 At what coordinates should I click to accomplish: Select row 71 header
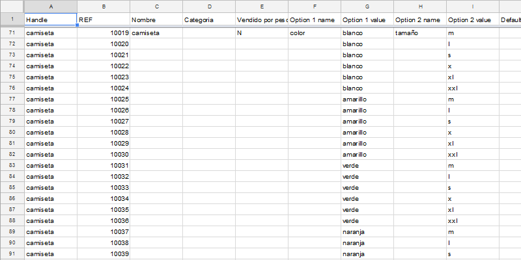pos(12,33)
